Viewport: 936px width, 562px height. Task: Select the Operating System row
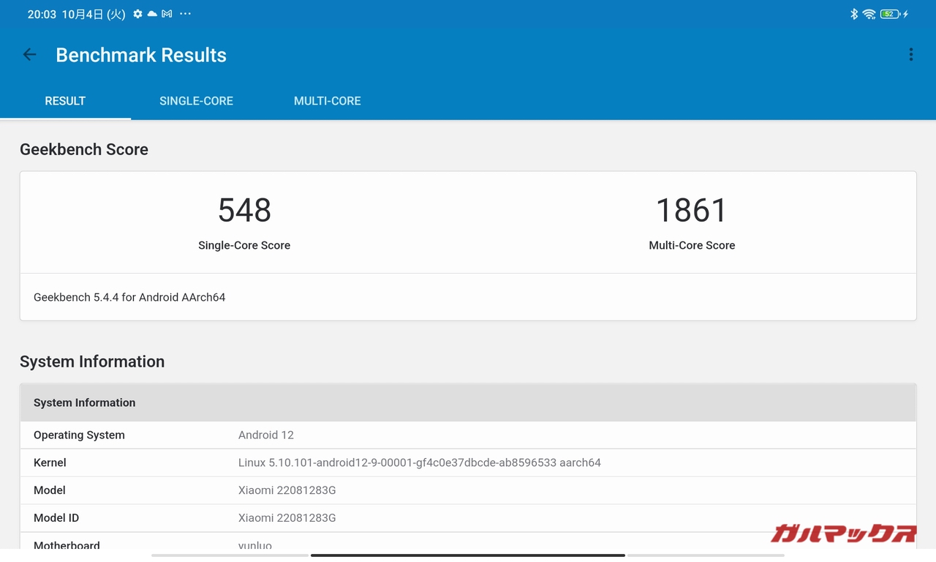coord(468,435)
